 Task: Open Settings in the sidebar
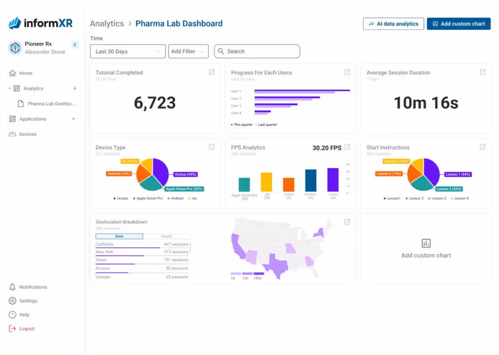click(x=28, y=301)
